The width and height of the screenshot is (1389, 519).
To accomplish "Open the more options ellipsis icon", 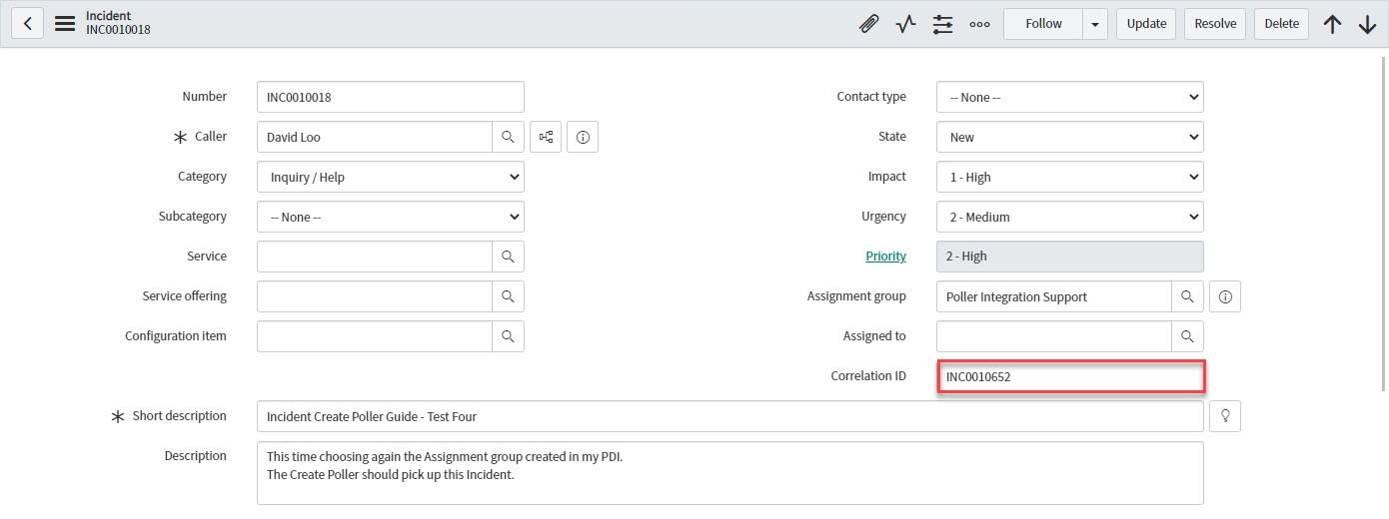I will (x=979, y=24).
